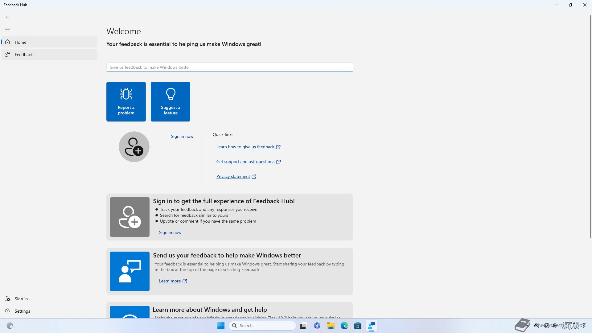Click the Suggest a feature lightbulb tile
Image resolution: width=592 pixels, height=333 pixels.
pyautogui.click(x=170, y=101)
